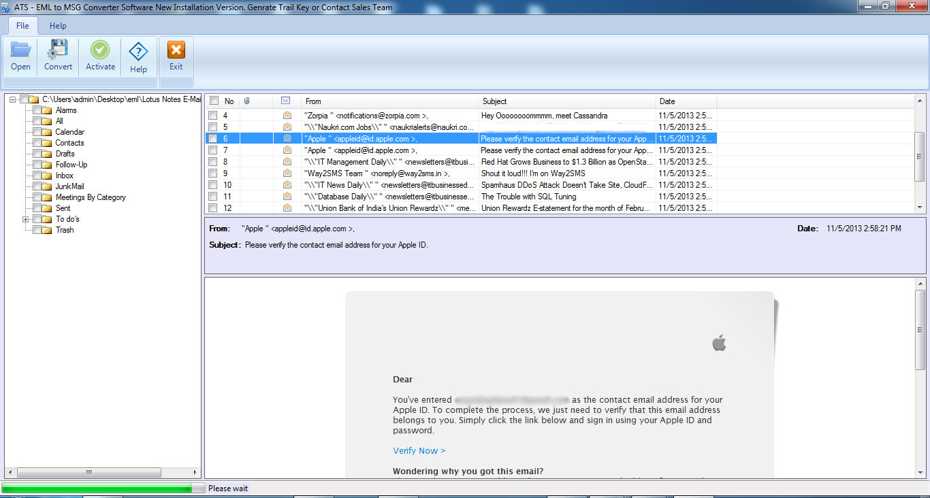930x498 pixels.
Task: Enable the checkbox for Union Bank email row
Action: [214, 208]
